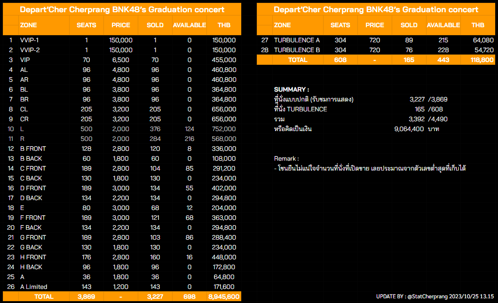This screenshot has height=303, width=498.
Task: Click the right table AVAILABLE column header
Action: click(x=443, y=25)
